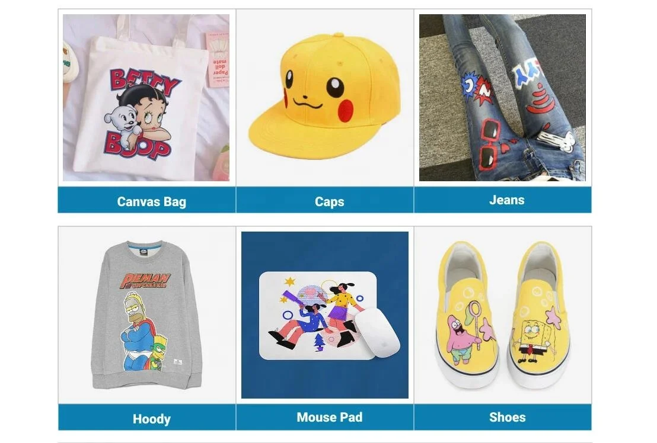Click the SpongeBob painted shoe
Image resolution: width=657 pixels, height=443 pixels.
540,314
